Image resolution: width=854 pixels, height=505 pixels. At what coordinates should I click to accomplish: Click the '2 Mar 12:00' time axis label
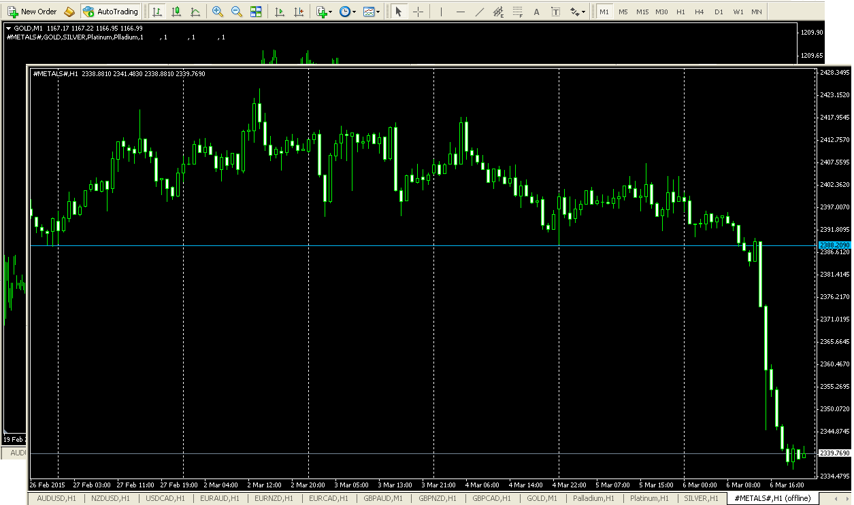(x=264, y=485)
